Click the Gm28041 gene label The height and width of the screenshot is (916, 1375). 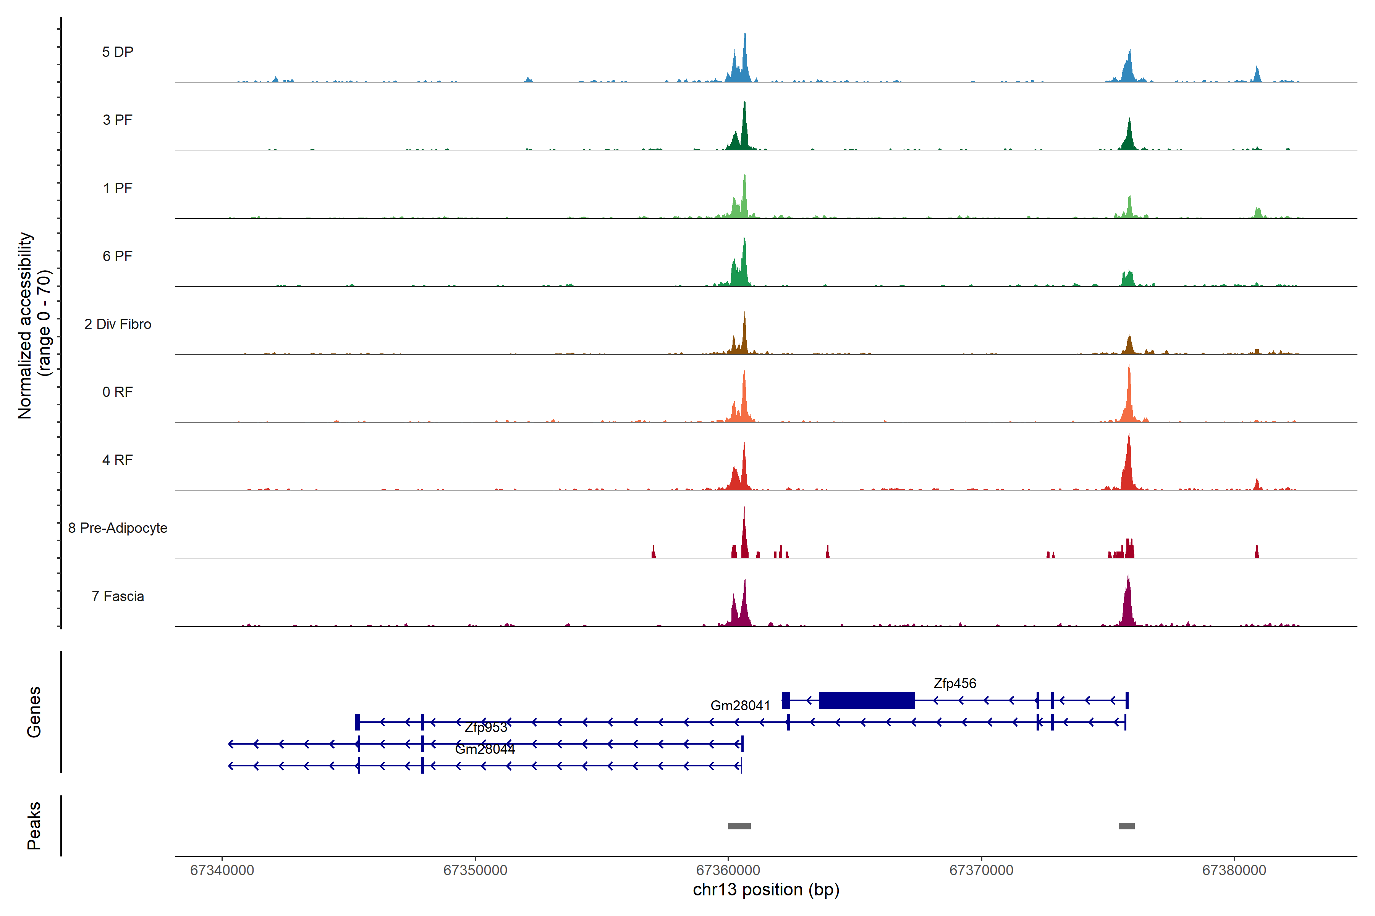740,706
